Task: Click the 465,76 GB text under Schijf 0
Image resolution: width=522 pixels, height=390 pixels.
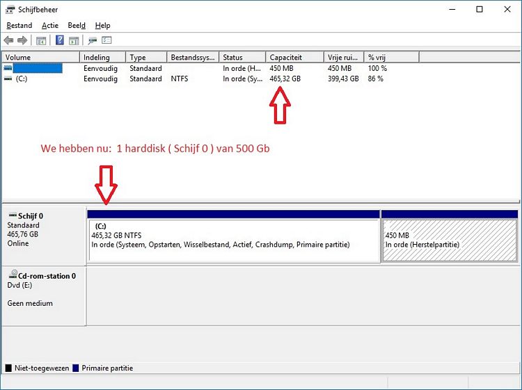Action: 23,234
